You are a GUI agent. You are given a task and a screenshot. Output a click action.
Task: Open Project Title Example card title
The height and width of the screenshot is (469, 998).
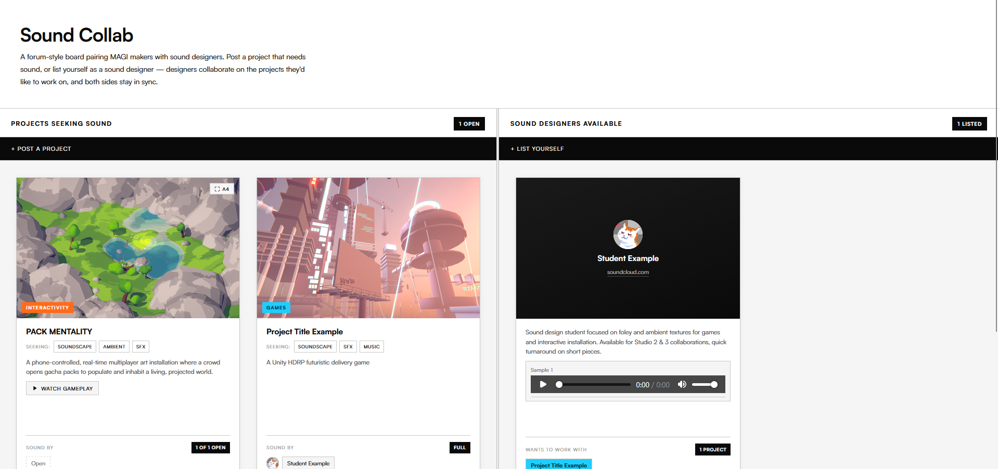[x=304, y=332]
